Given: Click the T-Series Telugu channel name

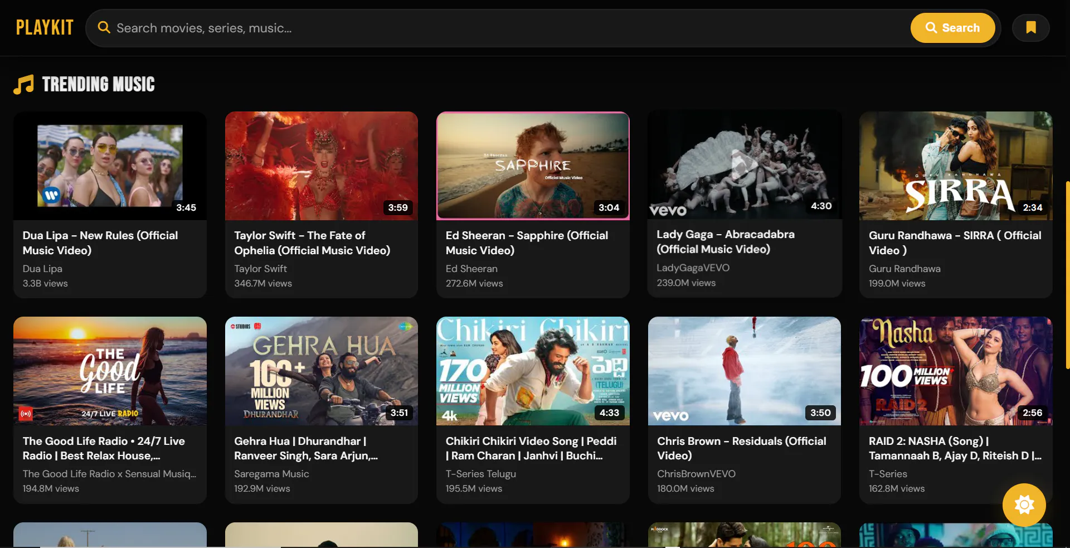Looking at the screenshot, I should [480, 474].
